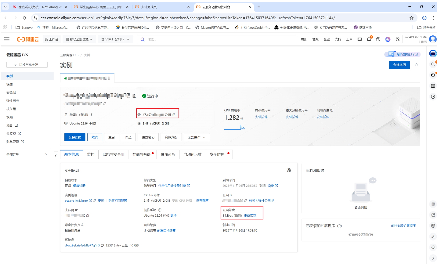Screen dimensions: 437x264
Task: Open the right sidebar documentation book icon
Action: point(433,75)
